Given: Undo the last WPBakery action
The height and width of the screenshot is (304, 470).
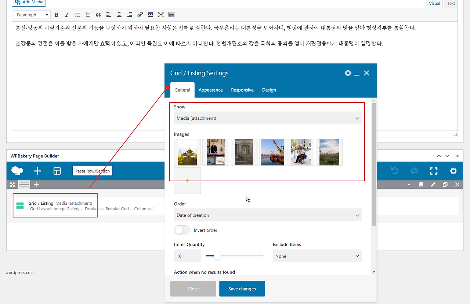Looking at the screenshot, I should (394, 171).
